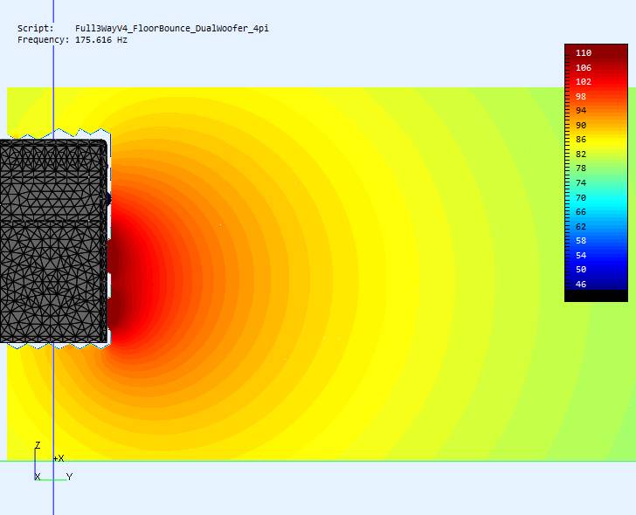
Task: Click the 74 value on color legend
Action: point(581,182)
